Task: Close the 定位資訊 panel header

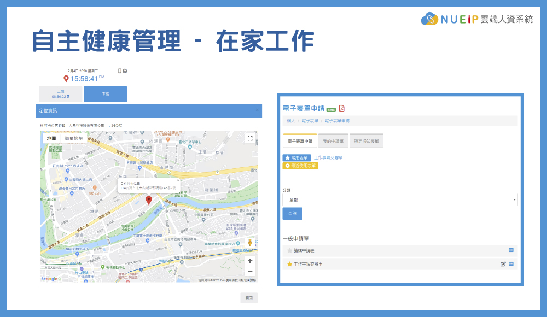Action: click(x=257, y=110)
